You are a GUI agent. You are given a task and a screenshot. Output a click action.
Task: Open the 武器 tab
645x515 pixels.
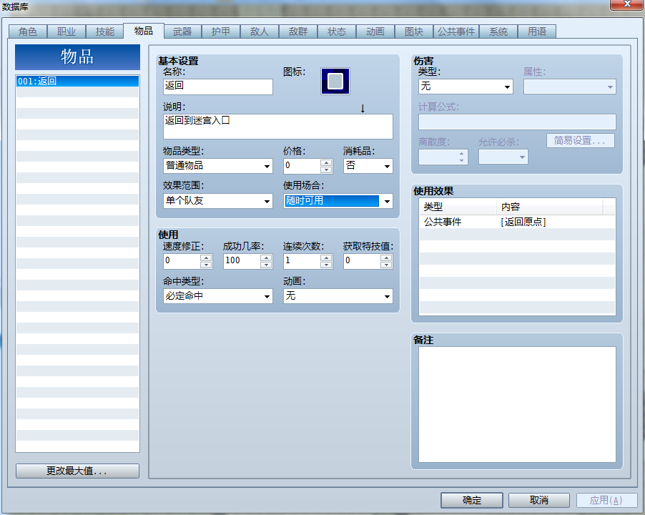pos(182,31)
